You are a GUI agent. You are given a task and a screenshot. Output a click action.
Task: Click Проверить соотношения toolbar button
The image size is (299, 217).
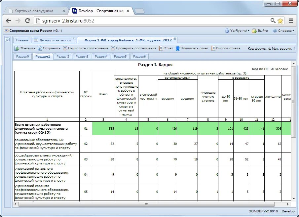tap(133, 48)
